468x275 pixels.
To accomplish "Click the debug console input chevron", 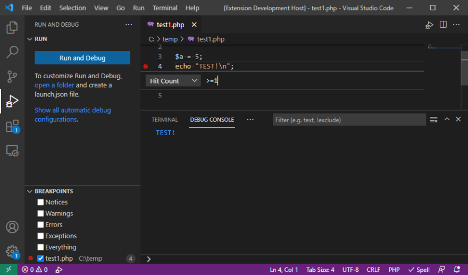I will click(148, 259).
